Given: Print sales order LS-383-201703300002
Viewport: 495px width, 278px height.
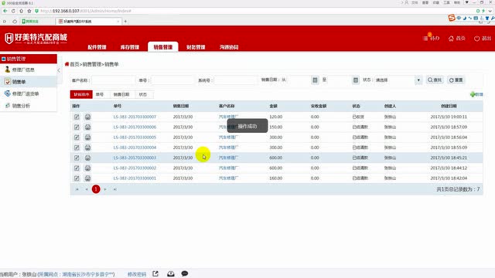Looking at the screenshot, I should 87,168.
